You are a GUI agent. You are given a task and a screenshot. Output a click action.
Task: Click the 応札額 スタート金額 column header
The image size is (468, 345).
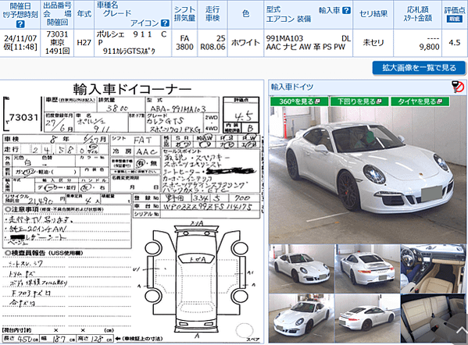[x=417, y=14]
